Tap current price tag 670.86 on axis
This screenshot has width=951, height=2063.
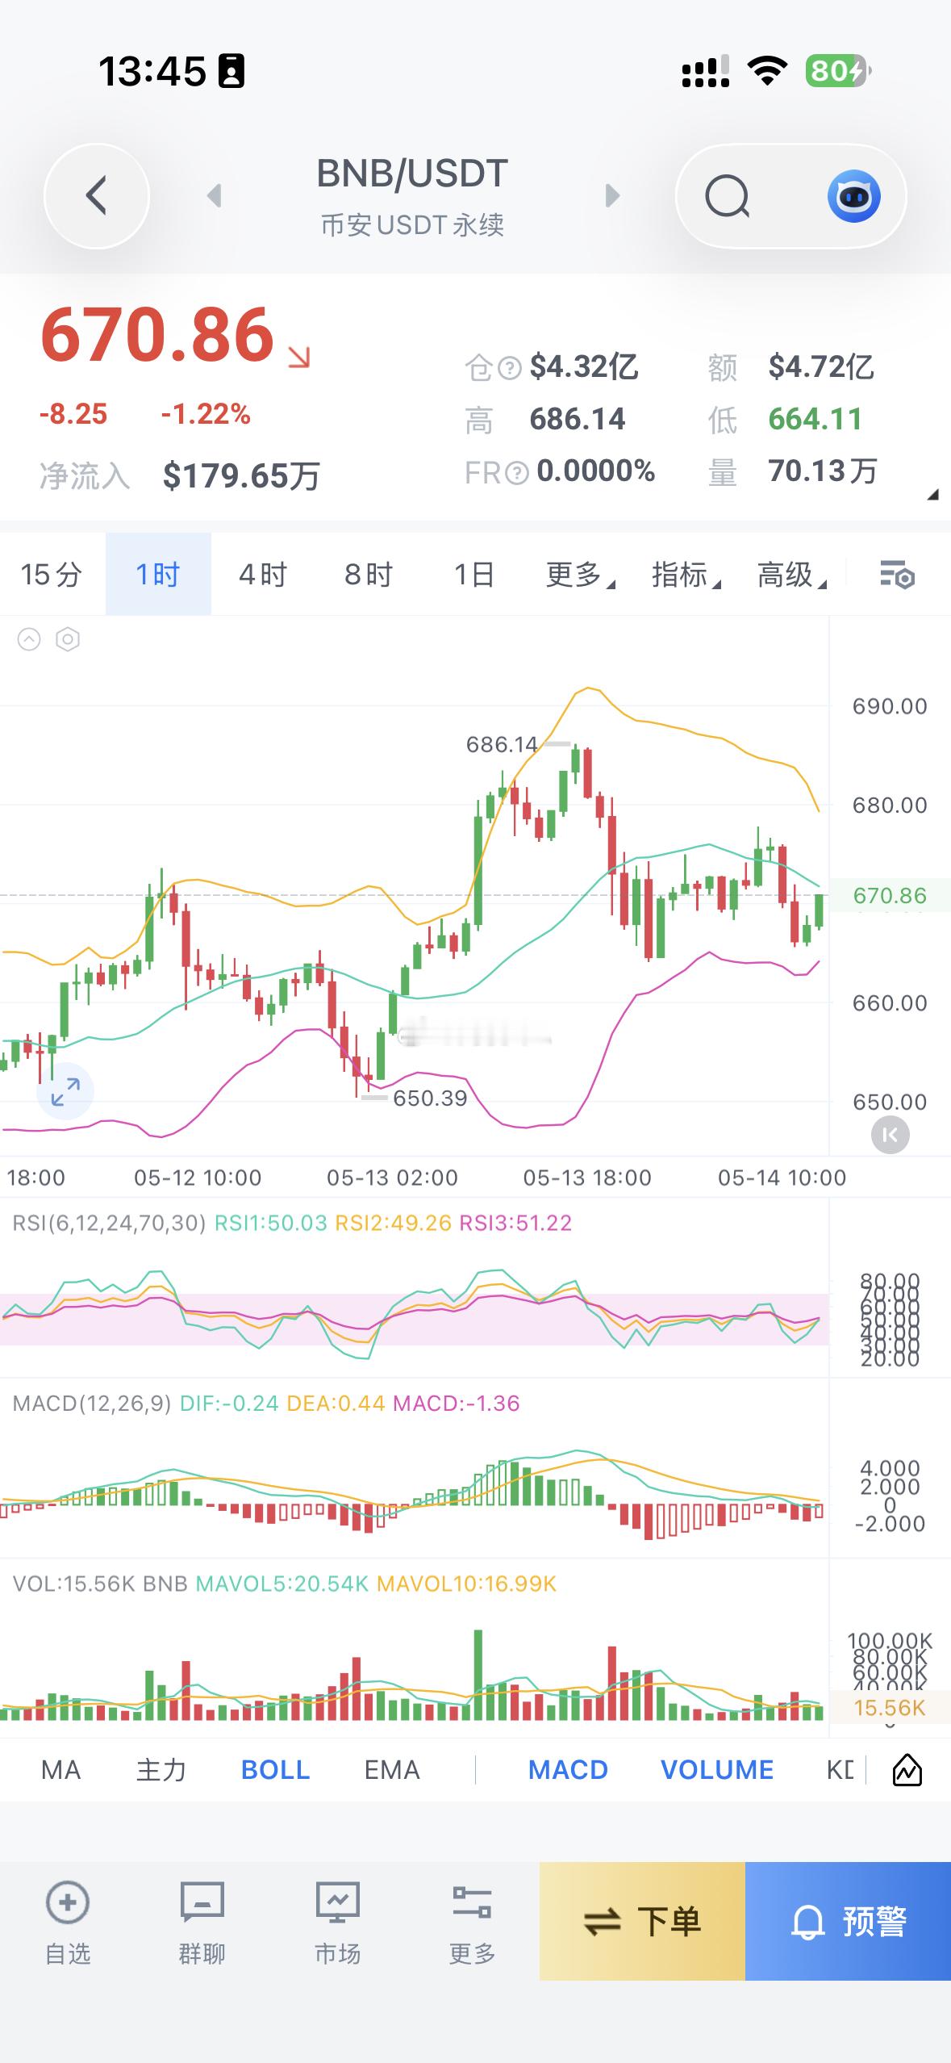(890, 896)
